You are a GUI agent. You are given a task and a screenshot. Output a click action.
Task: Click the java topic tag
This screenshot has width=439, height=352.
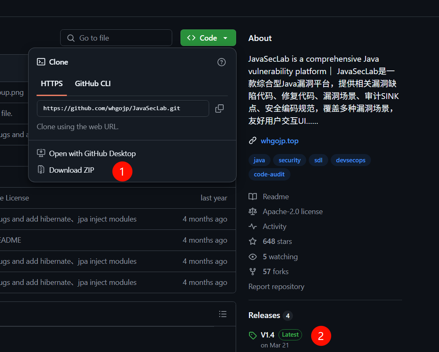coord(259,160)
